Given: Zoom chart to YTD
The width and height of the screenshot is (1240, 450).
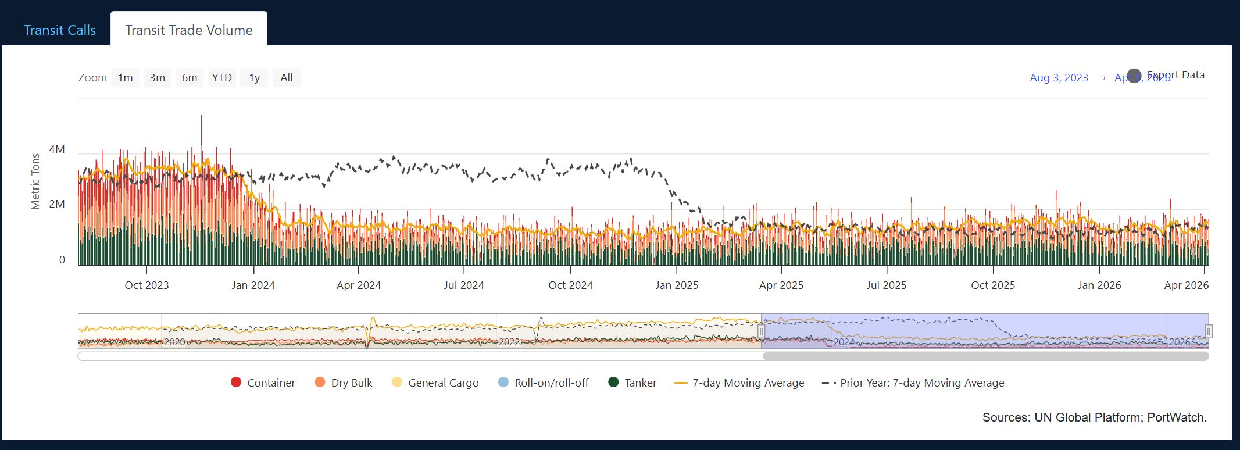Looking at the screenshot, I should click(x=221, y=78).
